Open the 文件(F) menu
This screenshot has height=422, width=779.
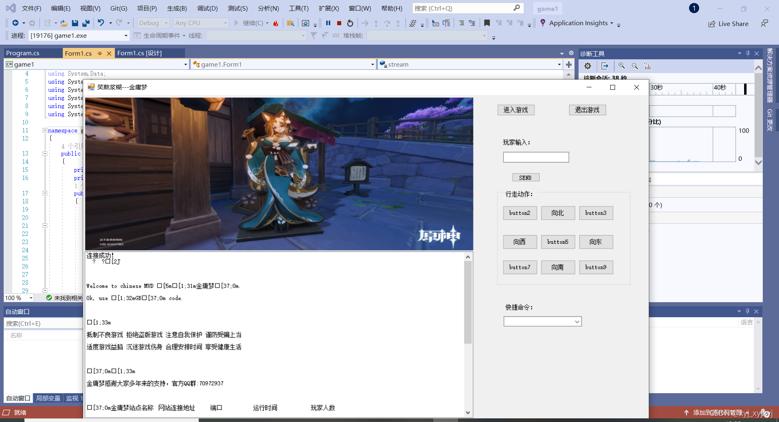(32, 8)
